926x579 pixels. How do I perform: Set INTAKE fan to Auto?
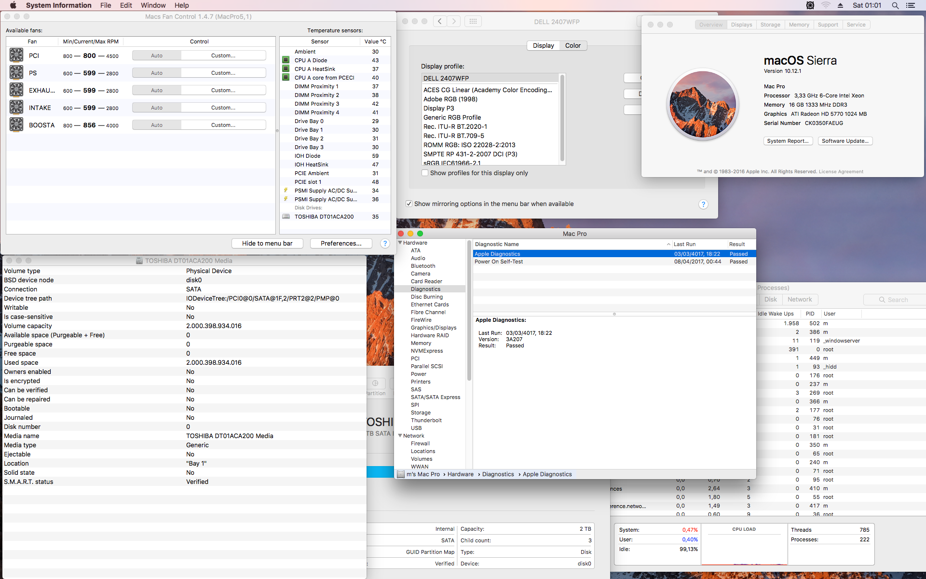pyautogui.click(x=157, y=108)
